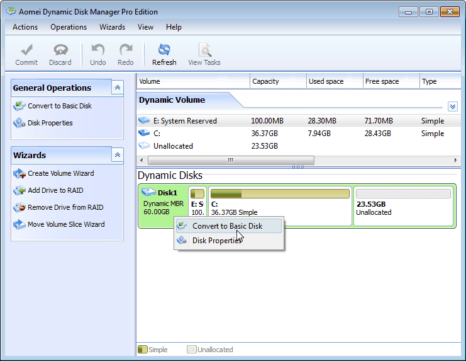Click the 36.37GB capacity cell
466x361 pixels.
pos(265,134)
